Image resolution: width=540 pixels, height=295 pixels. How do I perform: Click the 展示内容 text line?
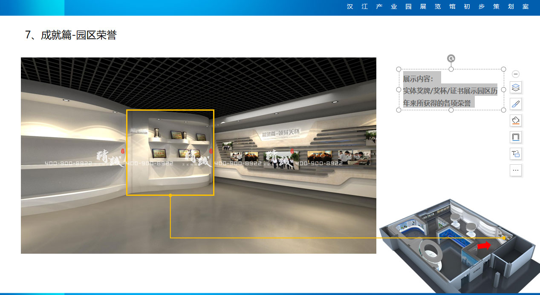418,79
